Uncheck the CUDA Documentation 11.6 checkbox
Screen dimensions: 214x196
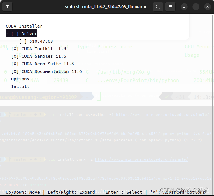coord(15,71)
